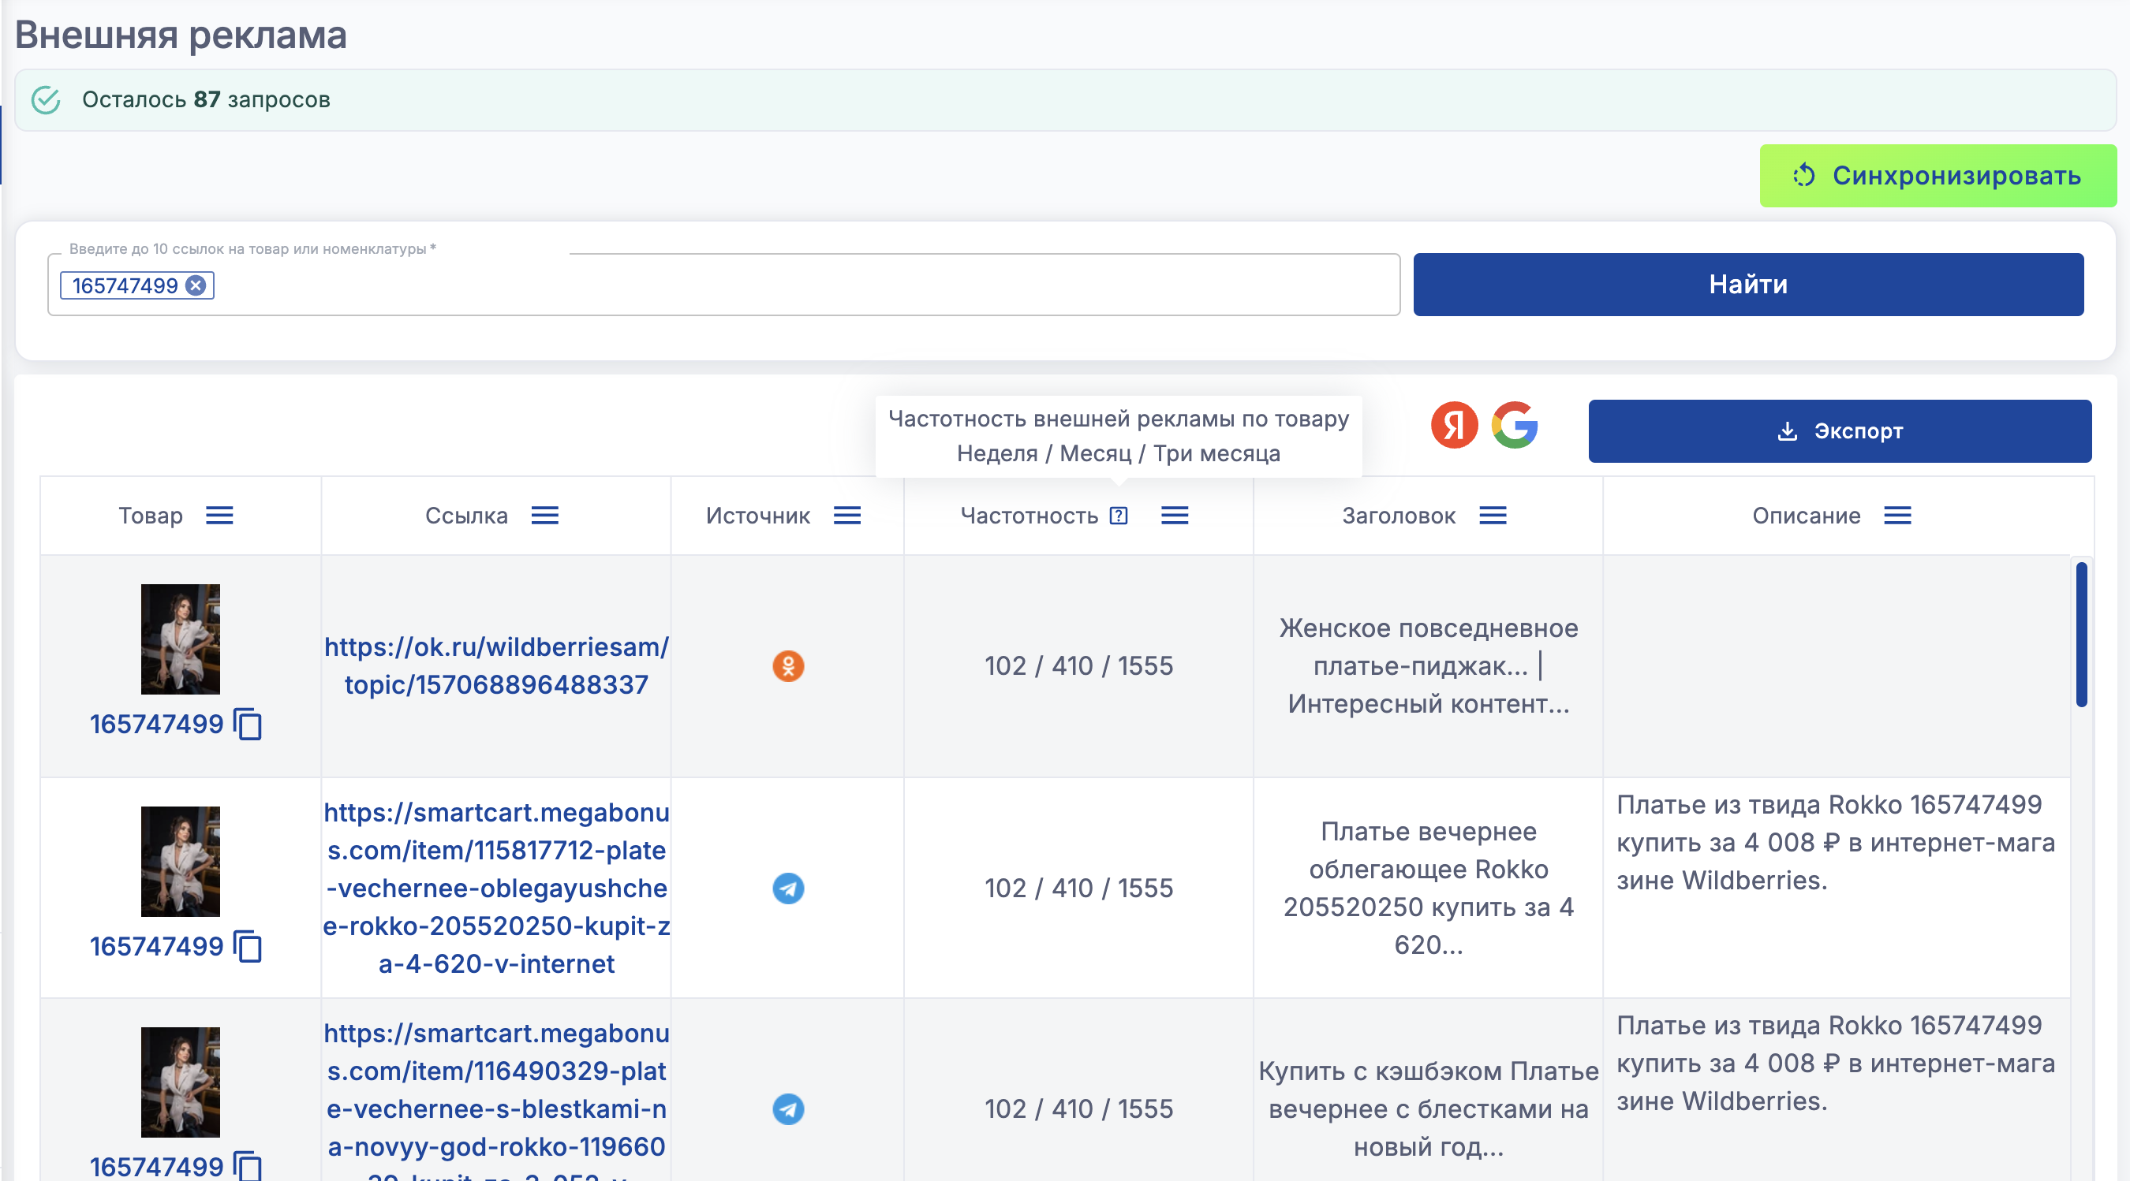The image size is (2130, 1181).
Task: Open the Источник column filter menu
Action: (846, 516)
